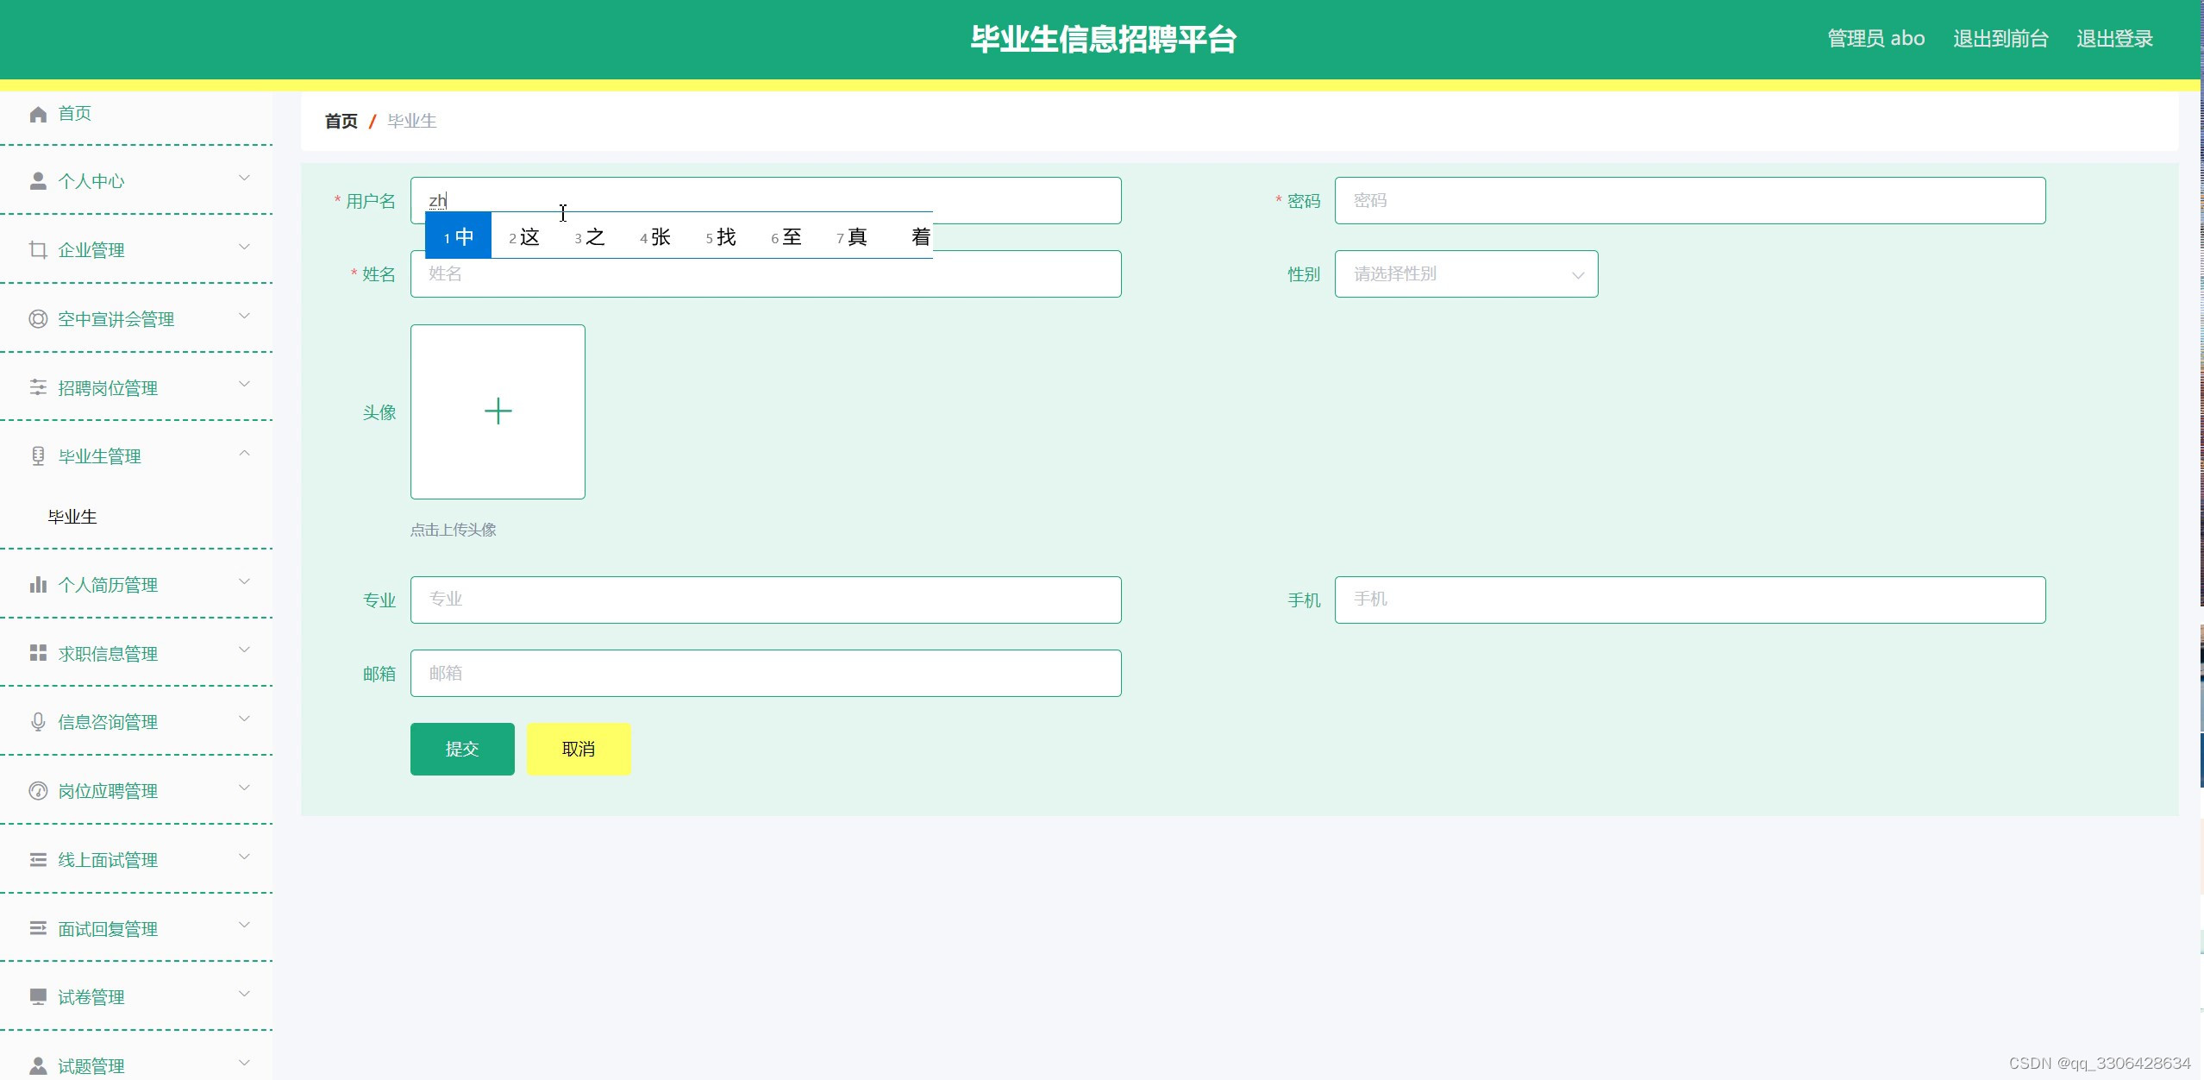Expand the 个人中心 menu chevron
The image size is (2204, 1080).
coord(244,178)
